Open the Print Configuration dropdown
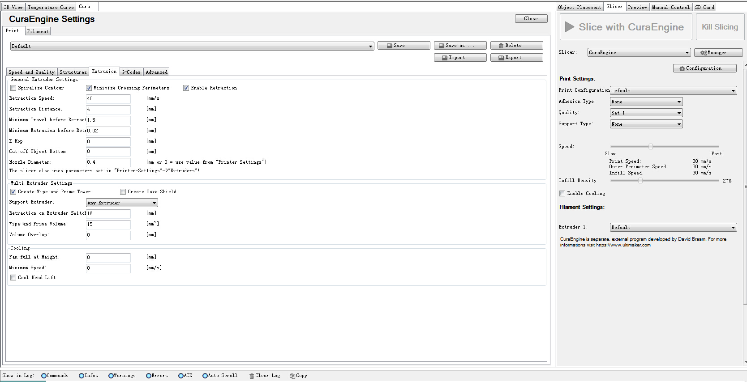747x382 pixels. pyautogui.click(x=674, y=90)
